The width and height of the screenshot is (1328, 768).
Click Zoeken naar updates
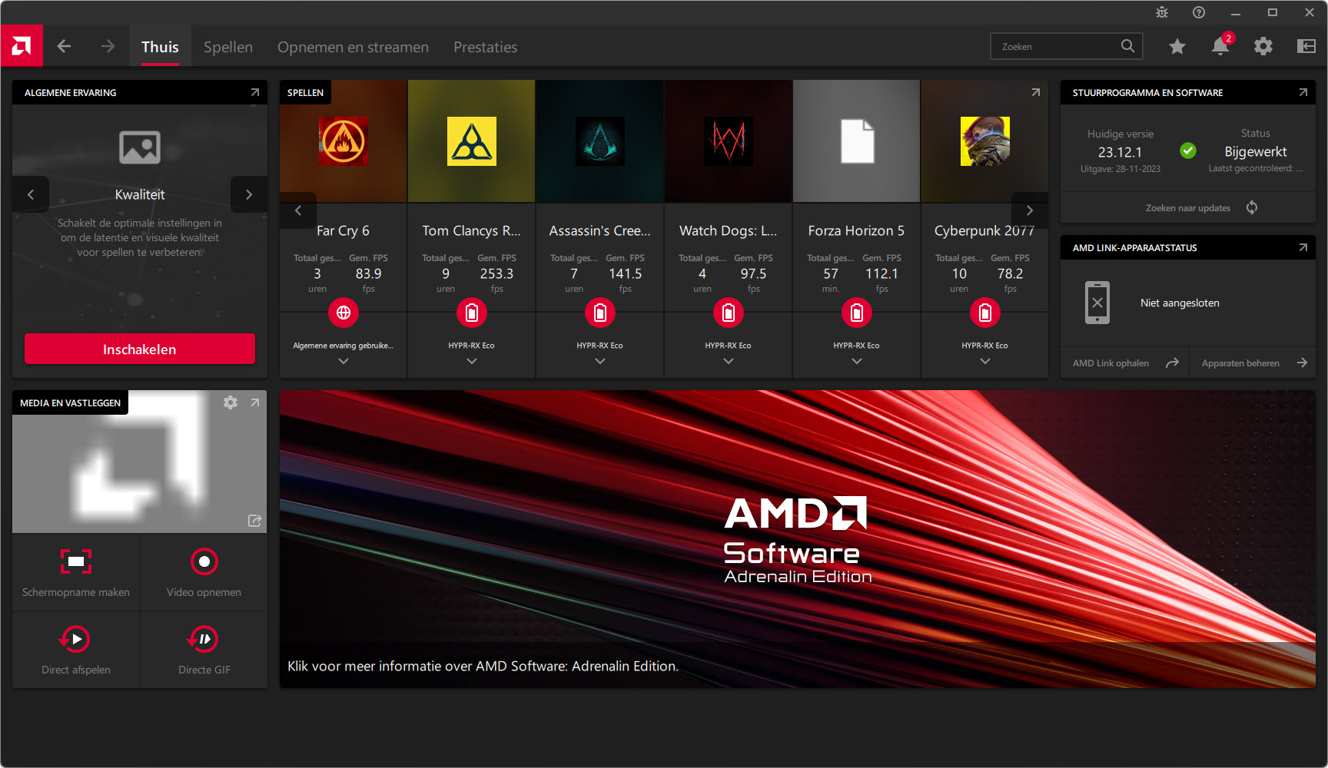point(1188,207)
